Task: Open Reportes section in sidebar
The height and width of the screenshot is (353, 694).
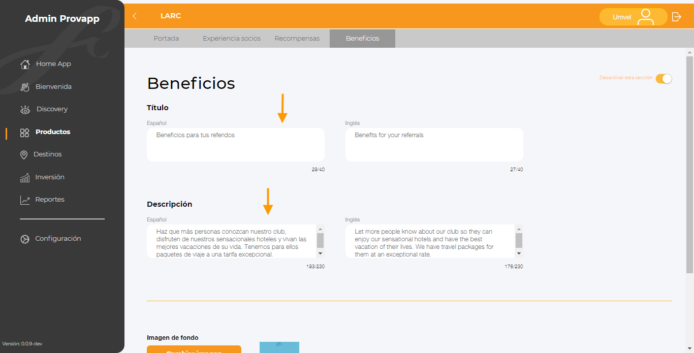Action: click(x=50, y=200)
